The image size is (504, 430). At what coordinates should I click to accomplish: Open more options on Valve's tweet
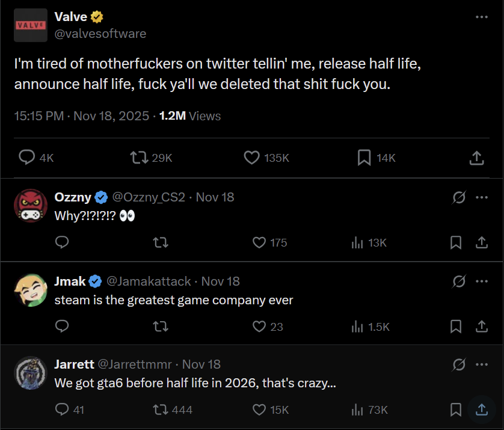pos(482,17)
